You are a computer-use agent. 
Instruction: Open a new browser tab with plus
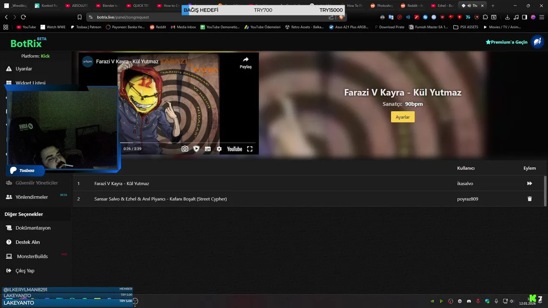493,6
